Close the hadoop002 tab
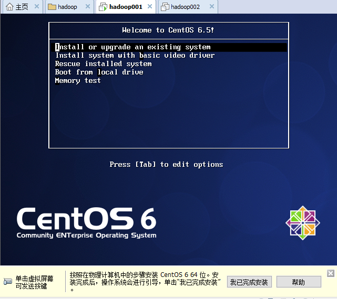Viewport: 337px width, 299px height. [212, 7]
